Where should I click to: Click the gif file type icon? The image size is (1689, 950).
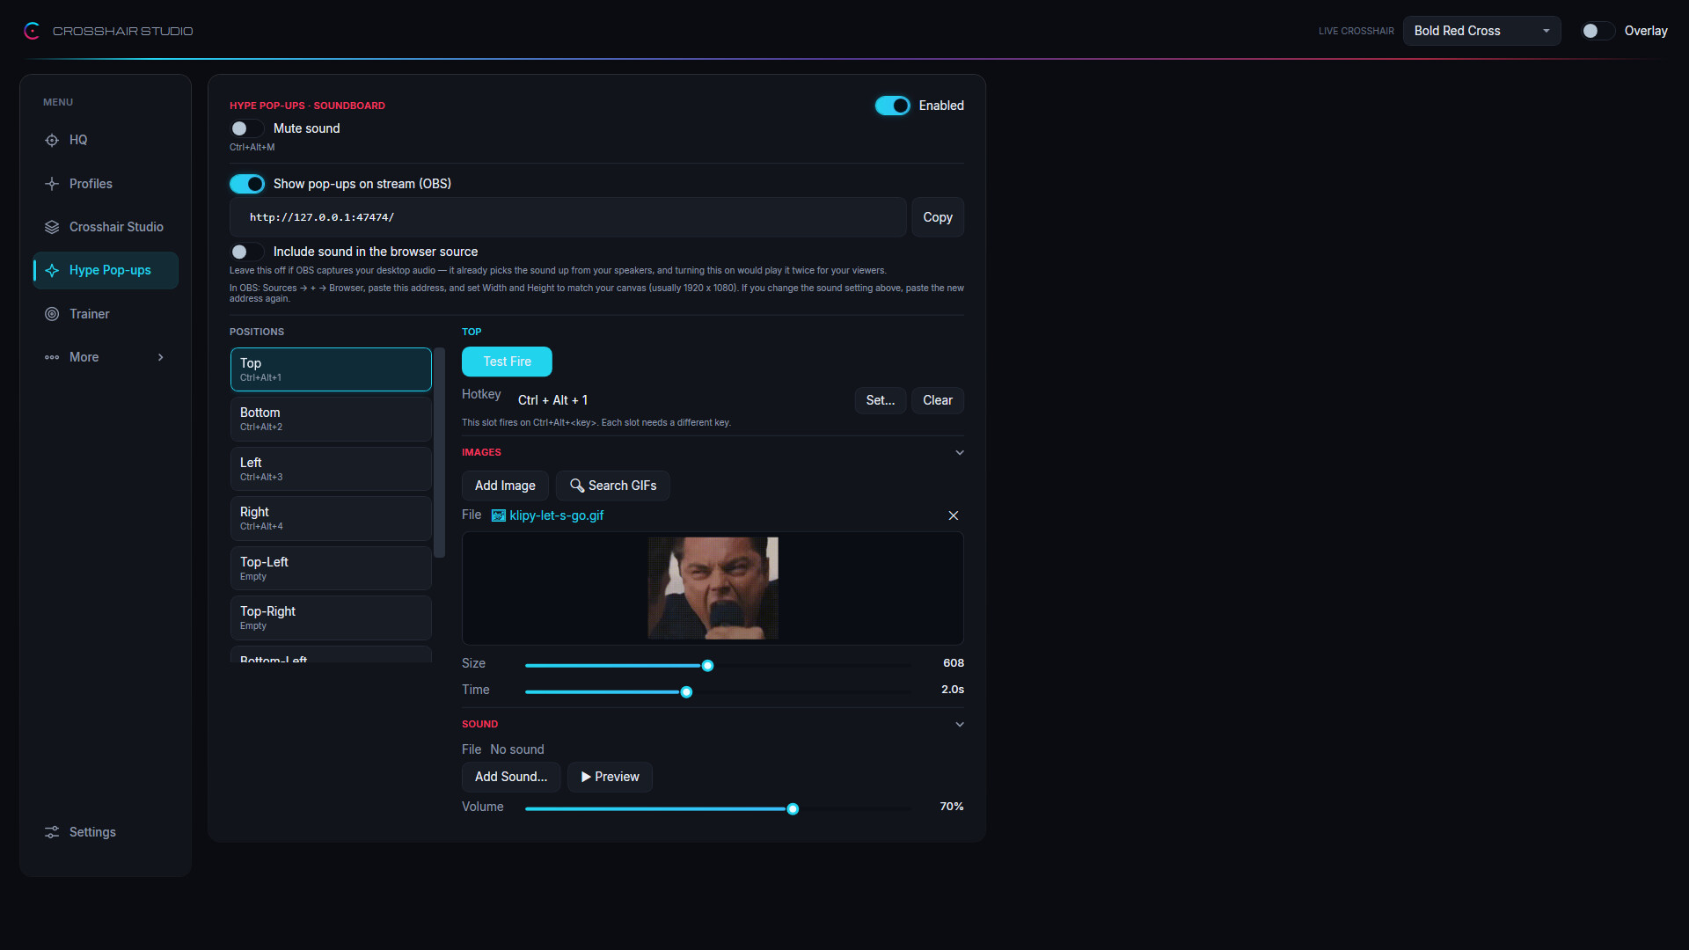click(498, 515)
